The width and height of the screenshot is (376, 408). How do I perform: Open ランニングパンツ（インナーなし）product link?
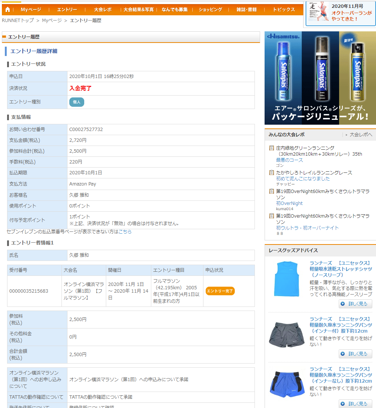[x=341, y=375]
